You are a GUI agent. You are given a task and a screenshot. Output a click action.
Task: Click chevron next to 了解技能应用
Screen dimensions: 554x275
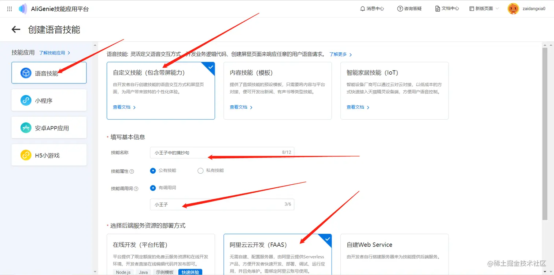click(x=69, y=53)
